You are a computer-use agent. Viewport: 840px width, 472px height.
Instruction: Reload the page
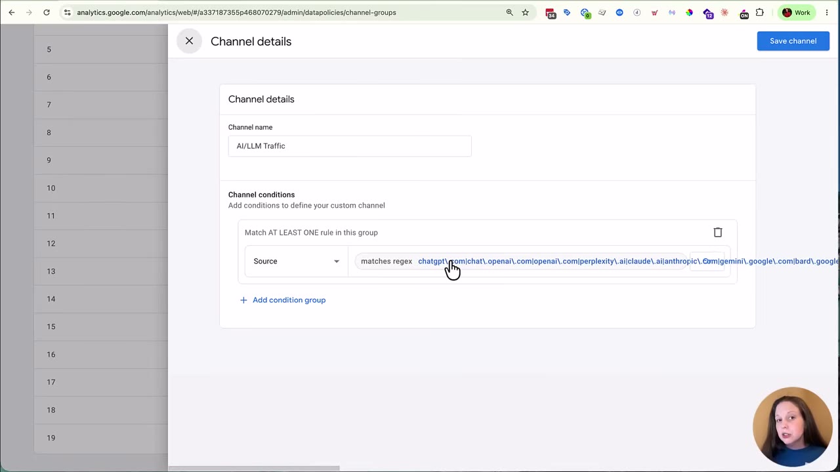tap(47, 12)
